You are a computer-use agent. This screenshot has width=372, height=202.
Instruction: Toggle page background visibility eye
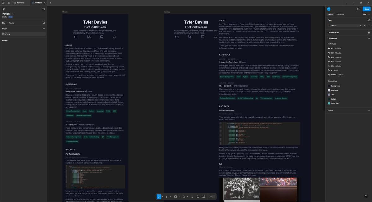[369, 25]
